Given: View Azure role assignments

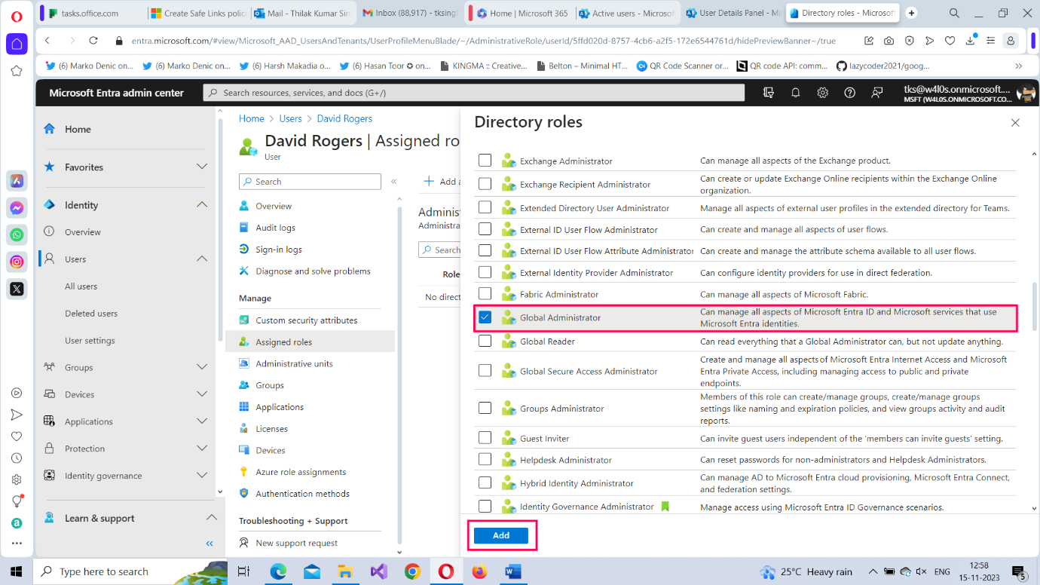Looking at the screenshot, I should (298, 471).
